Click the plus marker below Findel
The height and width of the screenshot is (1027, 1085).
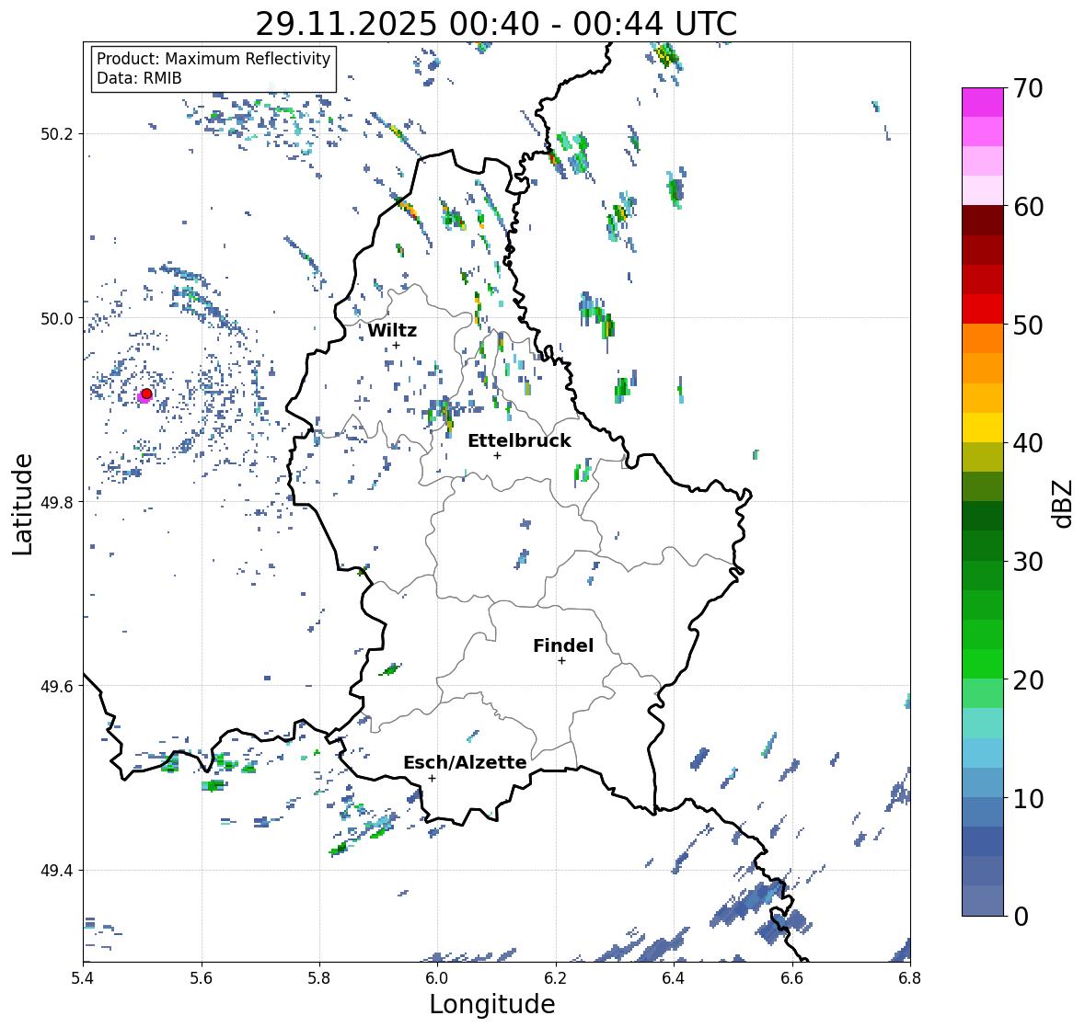(561, 661)
